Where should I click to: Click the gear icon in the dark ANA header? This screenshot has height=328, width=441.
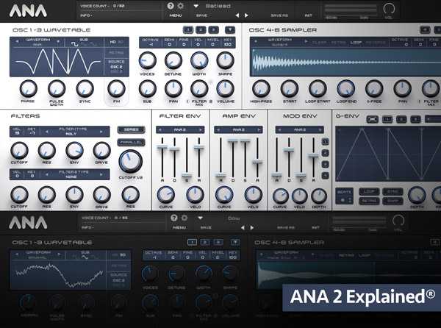coord(184,218)
